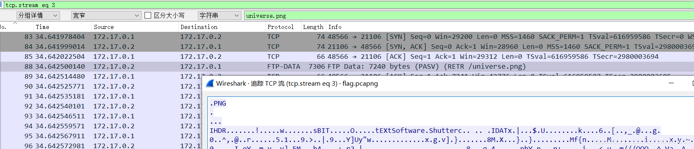Toggle the 区分大小写 case sensitive checkbox
Image resolution: width=694 pixels, height=149 pixels.
pyautogui.click(x=148, y=15)
